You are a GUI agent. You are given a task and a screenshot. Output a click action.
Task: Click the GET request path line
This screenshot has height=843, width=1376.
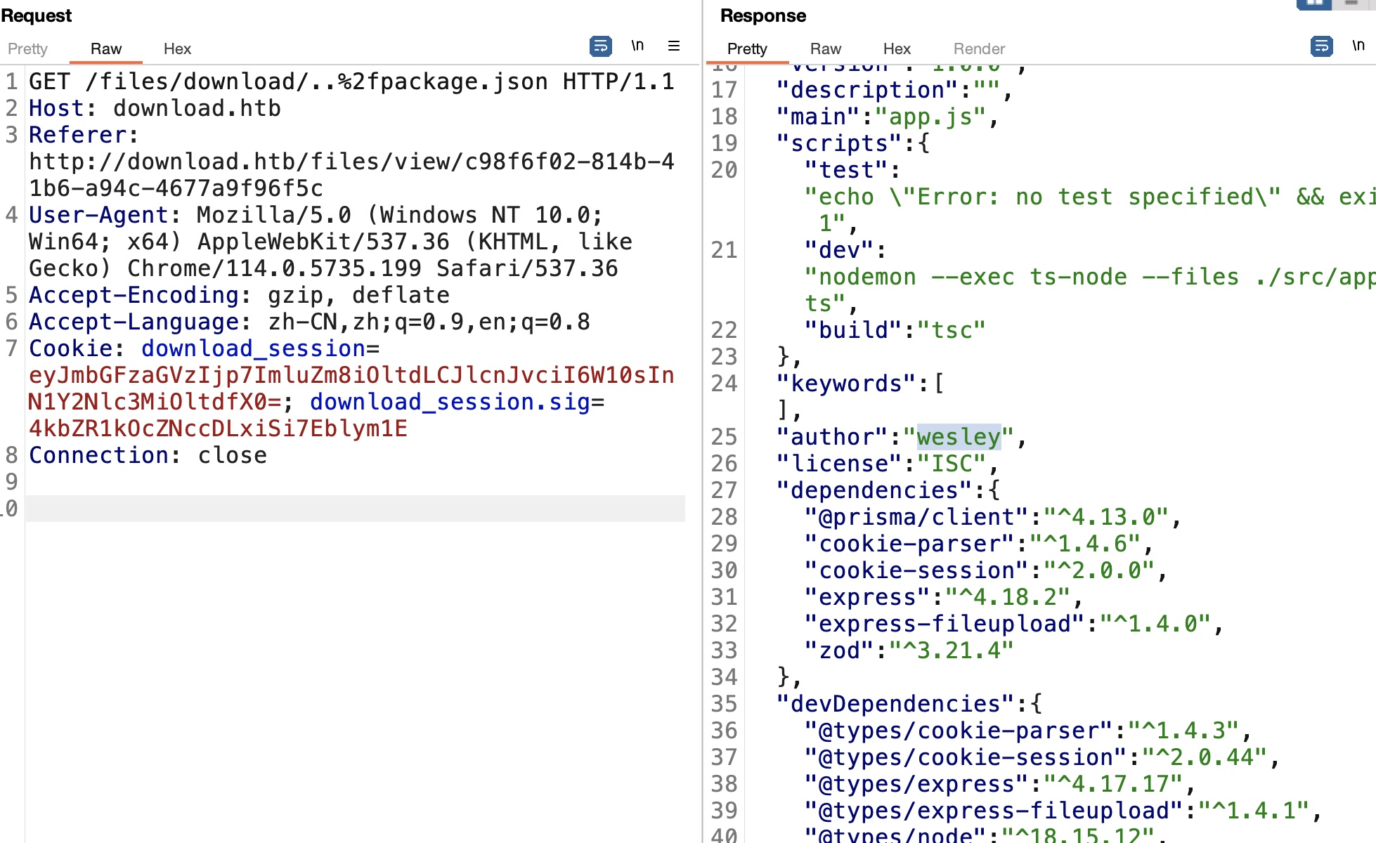coord(316,81)
